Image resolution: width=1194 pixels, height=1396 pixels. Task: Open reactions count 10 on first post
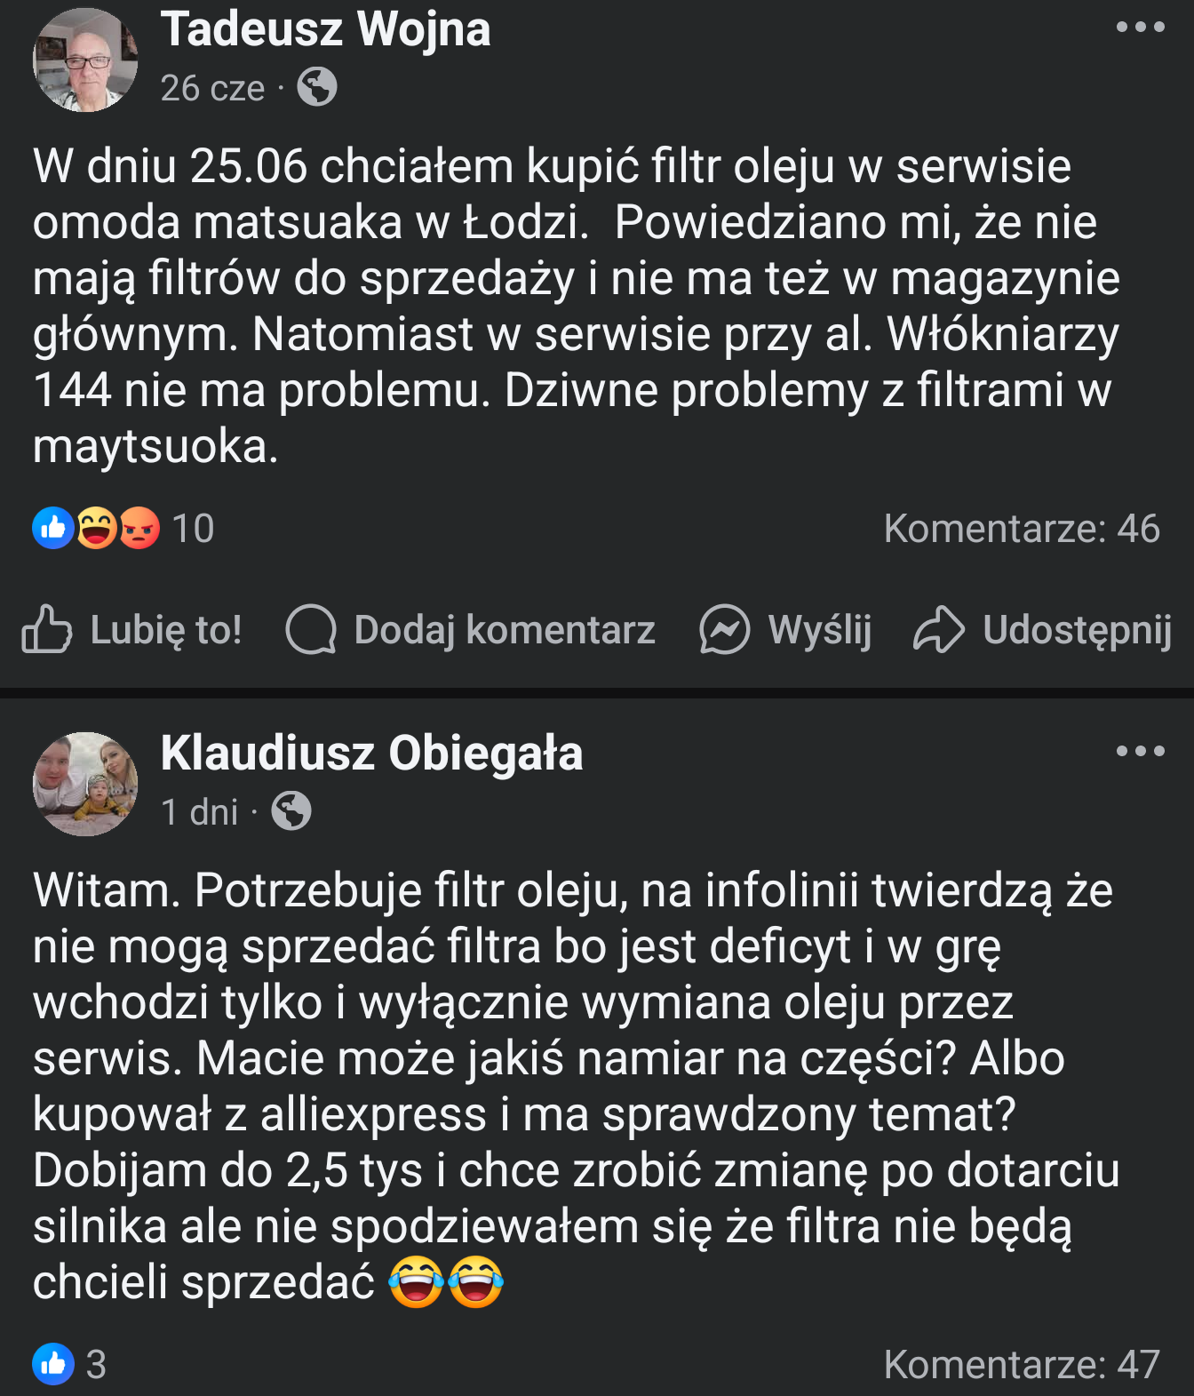(193, 529)
